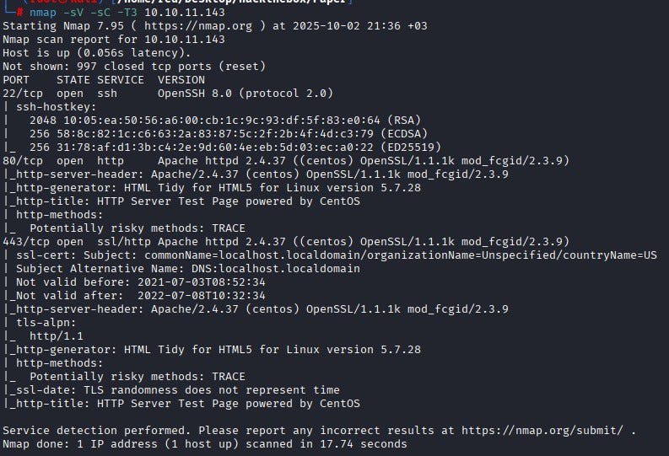Image resolution: width=669 pixels, height=456 pixels.
Task: Click the 'Nmap done' summary line
Action: point(204,443)
